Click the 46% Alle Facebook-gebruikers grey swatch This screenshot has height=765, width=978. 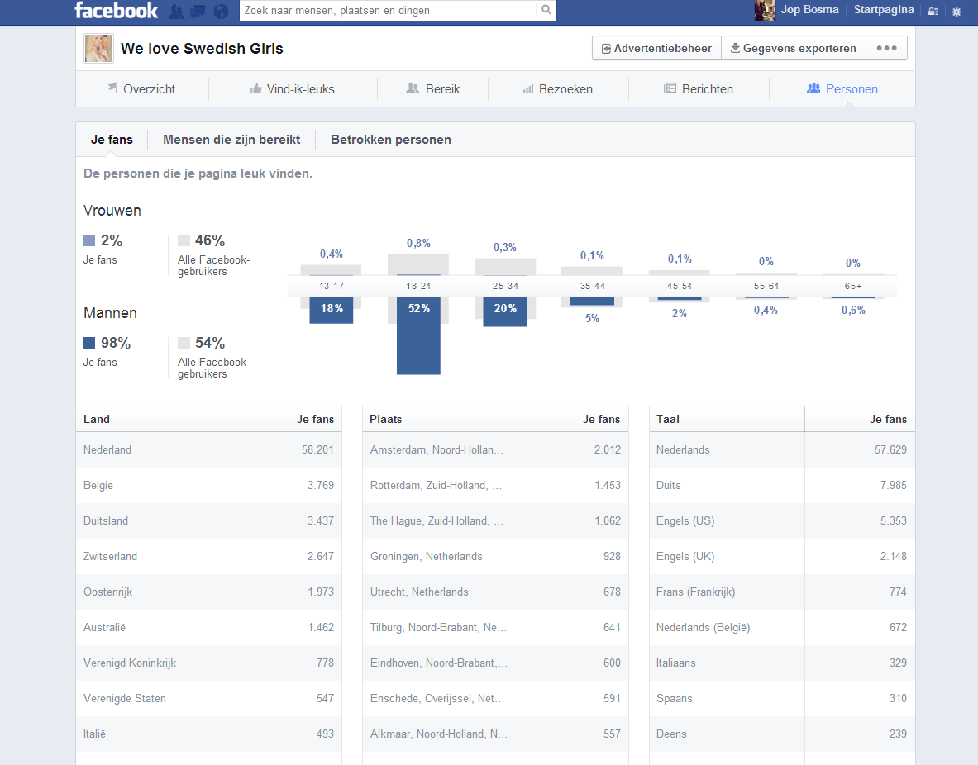coord(184,240)
